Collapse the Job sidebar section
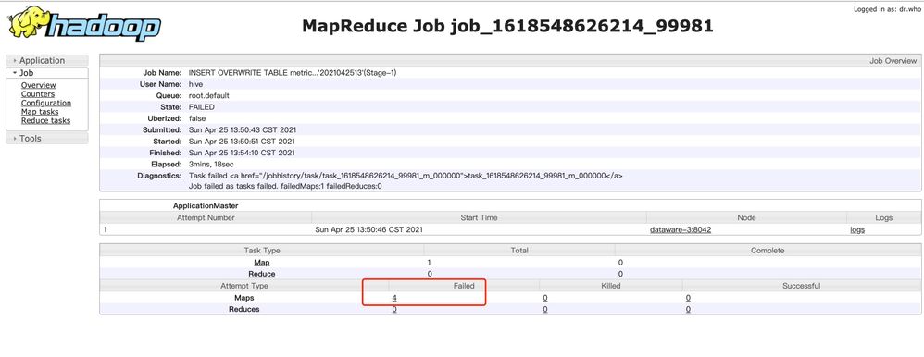The height and width of the screenshot is (357, 924). [47, 73]
